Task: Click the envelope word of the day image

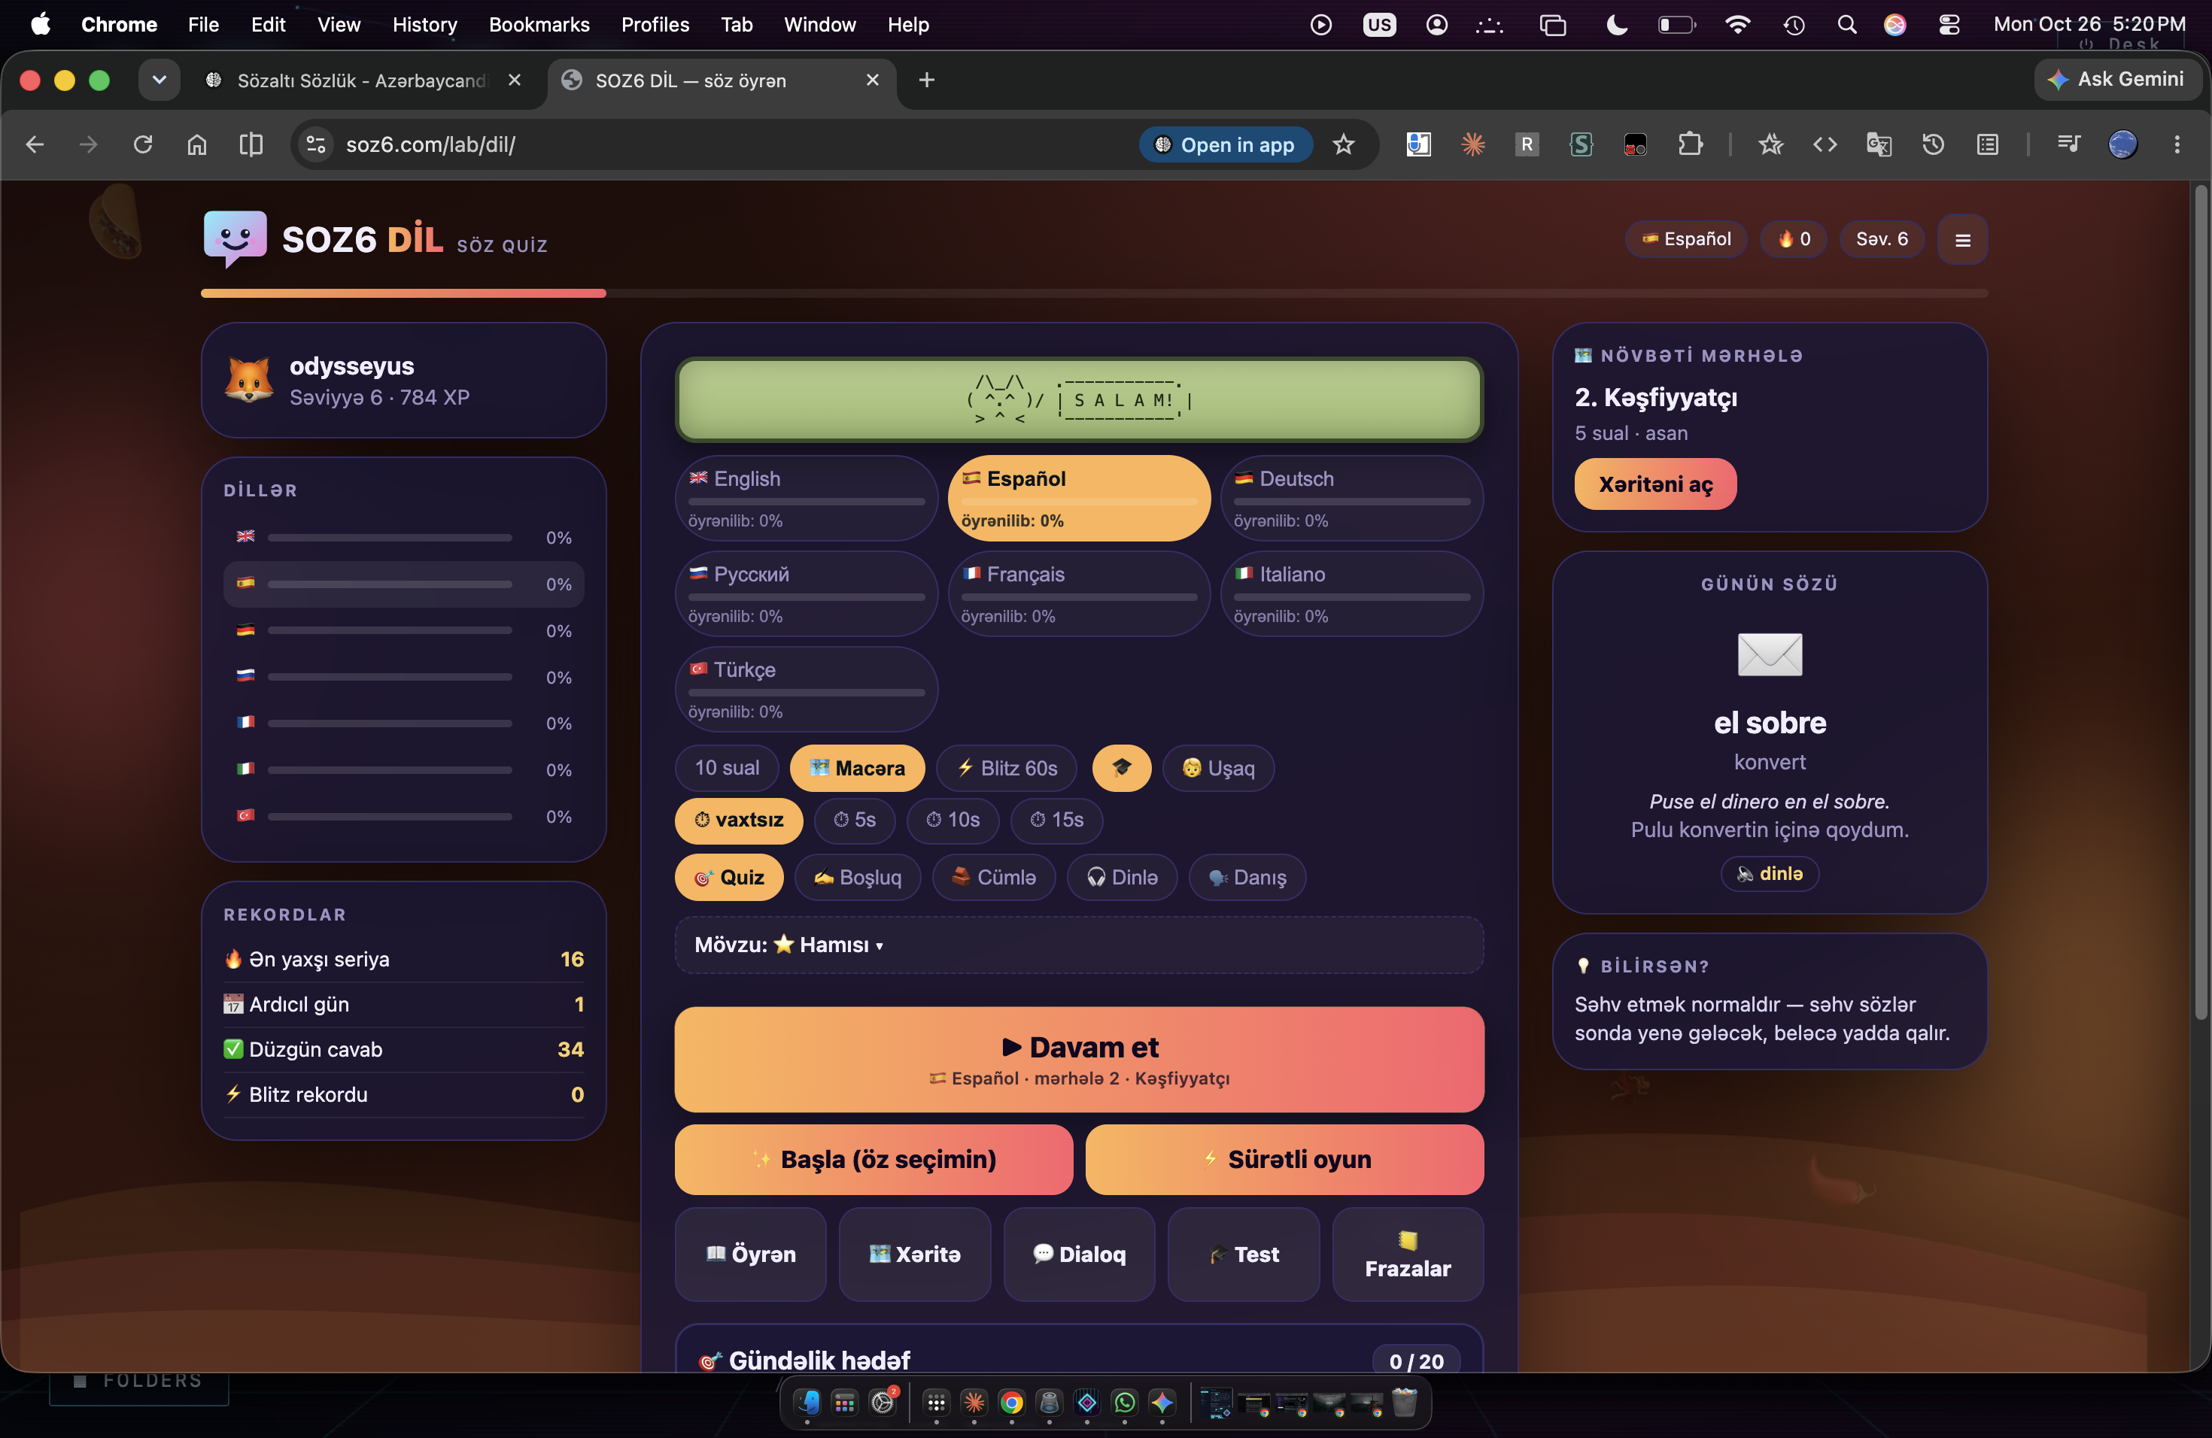Action: click(x=1770, y=654)
